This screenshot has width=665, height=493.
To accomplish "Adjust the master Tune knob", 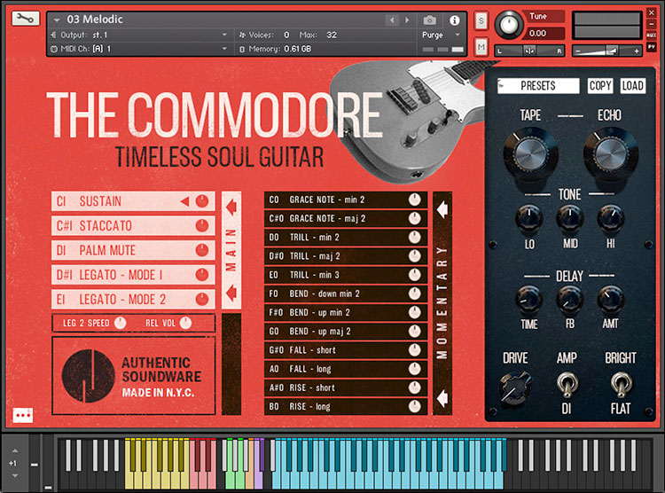I will coord(509,25).
